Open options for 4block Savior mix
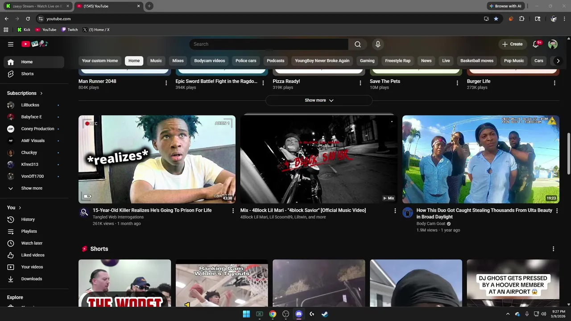Image resolution: width=571 pixels, height=321 pixels. tap(395, 210)
